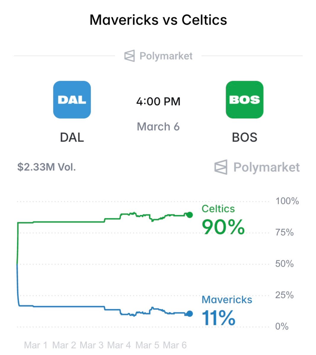Open the Polymarket watermark text above chart
316x355 pixels.
(267, 167)
